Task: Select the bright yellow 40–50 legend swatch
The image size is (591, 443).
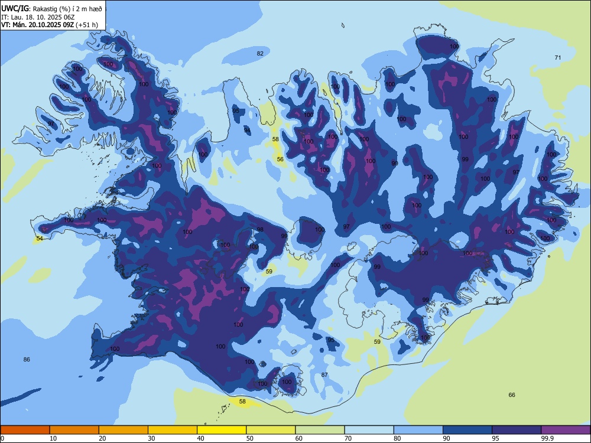Action: click(222, 430)
